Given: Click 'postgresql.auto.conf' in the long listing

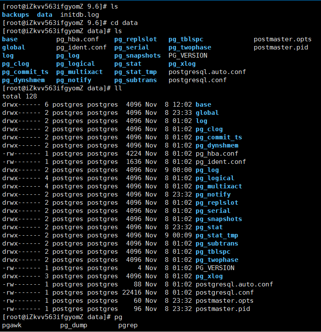Looking at the screenshot, I should pyautogui.click(x=235, y=284).
